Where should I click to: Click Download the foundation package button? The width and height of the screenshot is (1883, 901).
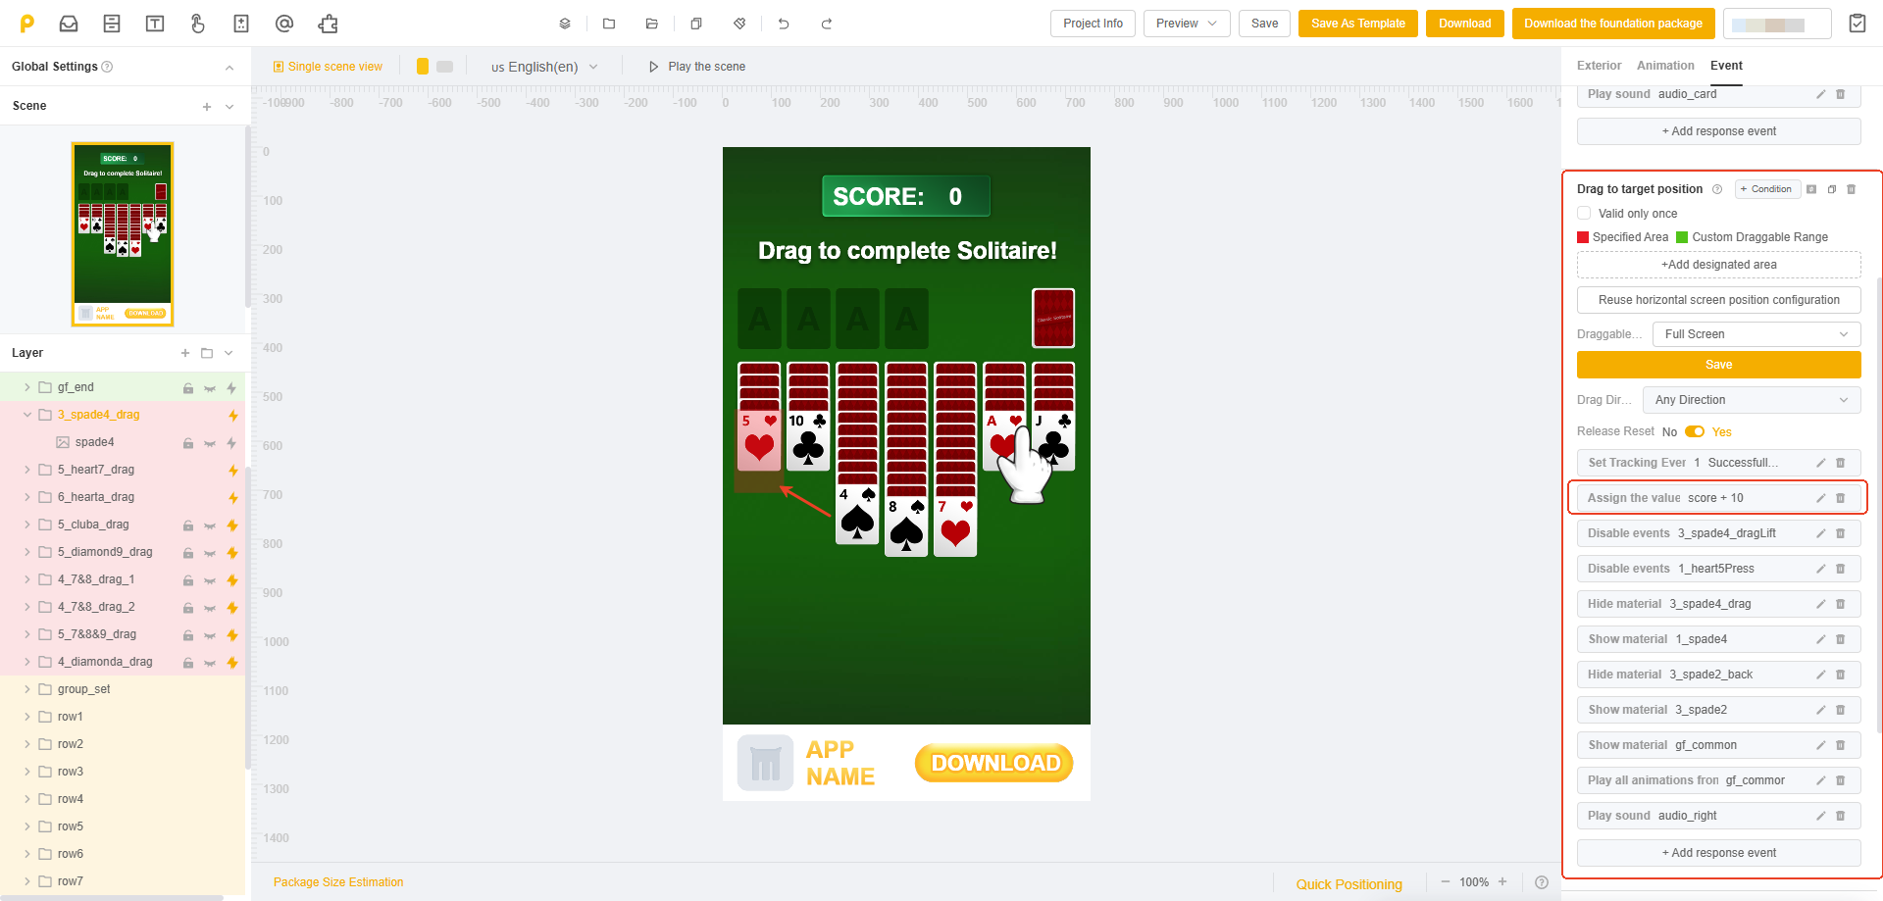tap(1613, 24)
